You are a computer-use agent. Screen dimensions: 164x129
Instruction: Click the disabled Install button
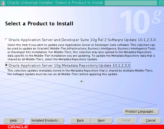point(126,121)
